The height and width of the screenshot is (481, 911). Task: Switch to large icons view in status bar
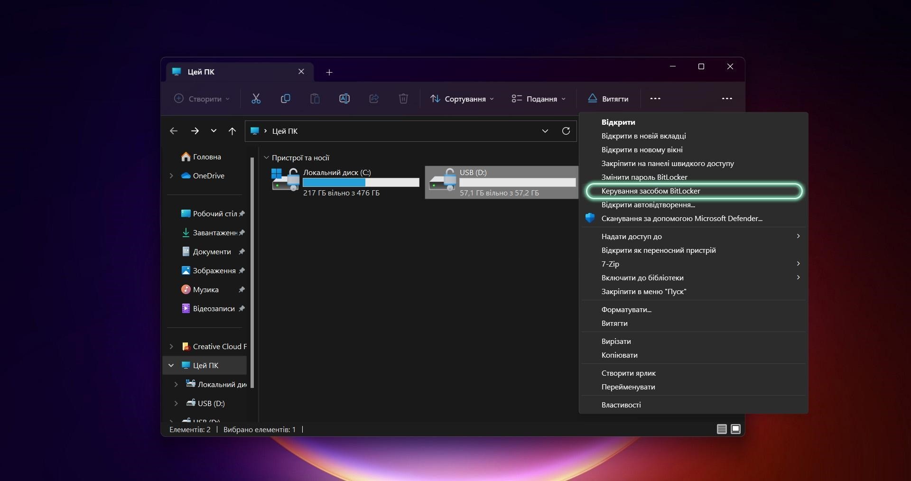click(735, 429)
